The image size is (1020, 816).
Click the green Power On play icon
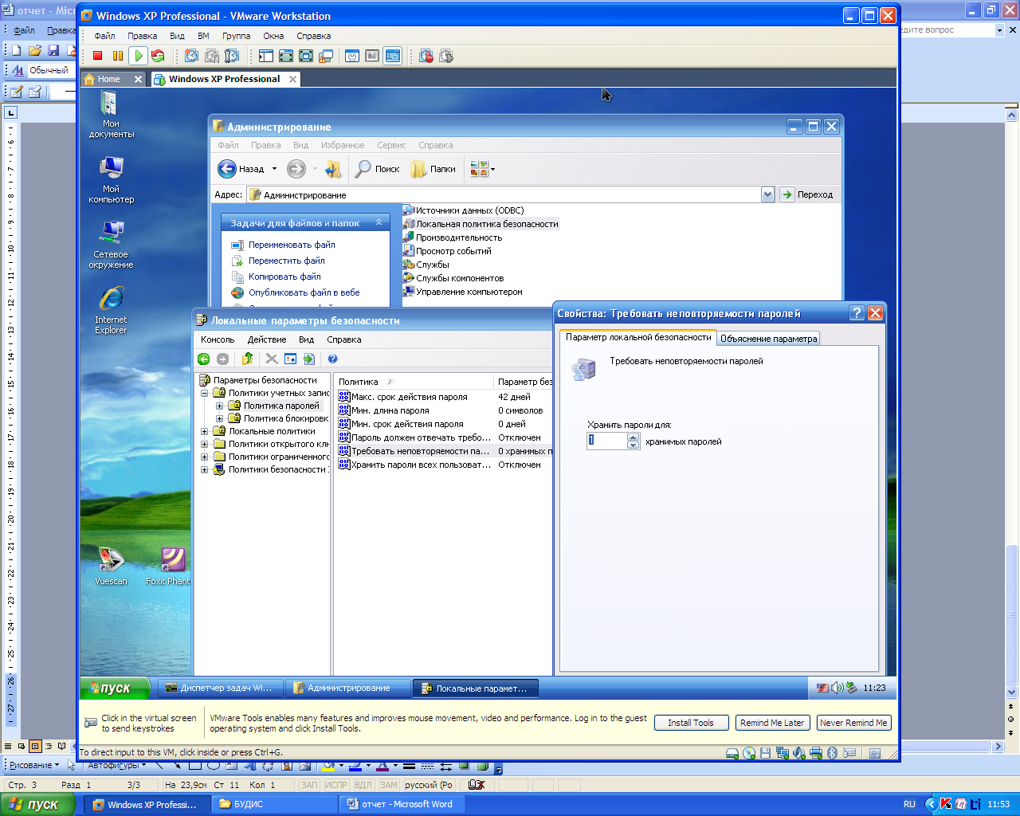[x=138, y=56]
